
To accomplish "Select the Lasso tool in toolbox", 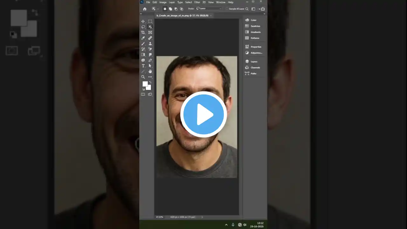I will pyautogui.click(x=143, y=27).
